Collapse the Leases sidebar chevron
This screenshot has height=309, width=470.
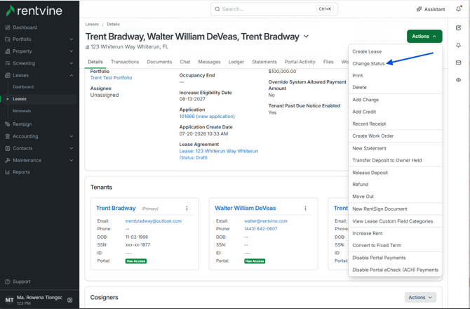coord(72,75)
